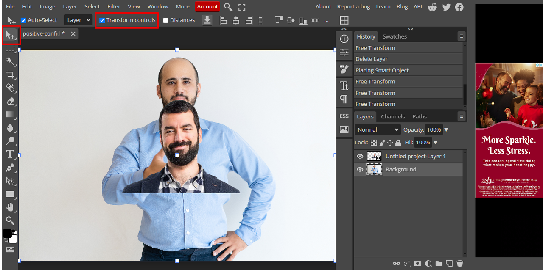This screenshot has width=543, height=270.
Task: Select the Gradient tool
Action: click(x=11, y=114)
